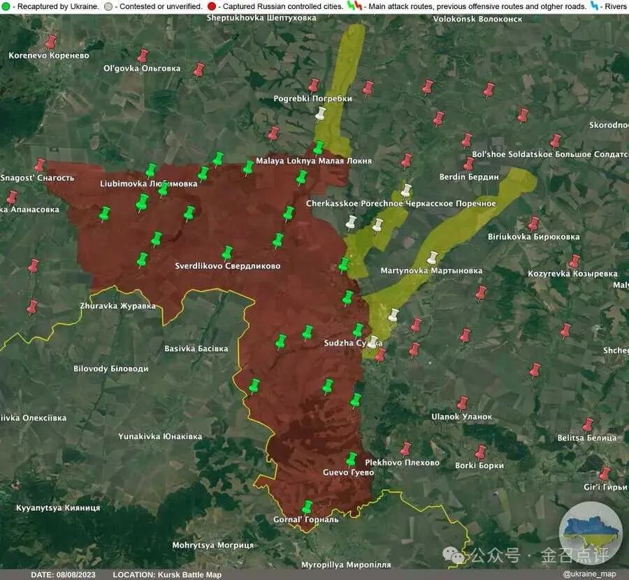This screenshot has height=580, width=629.
Task: Click the white pin above Cherkasskoe Porechnoe label
Action: [406, 191]
